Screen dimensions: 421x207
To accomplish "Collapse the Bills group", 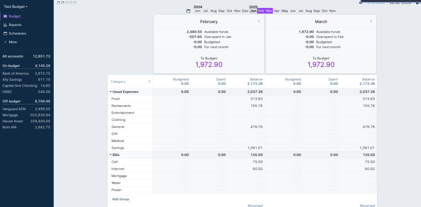I will tap(110, 155).
